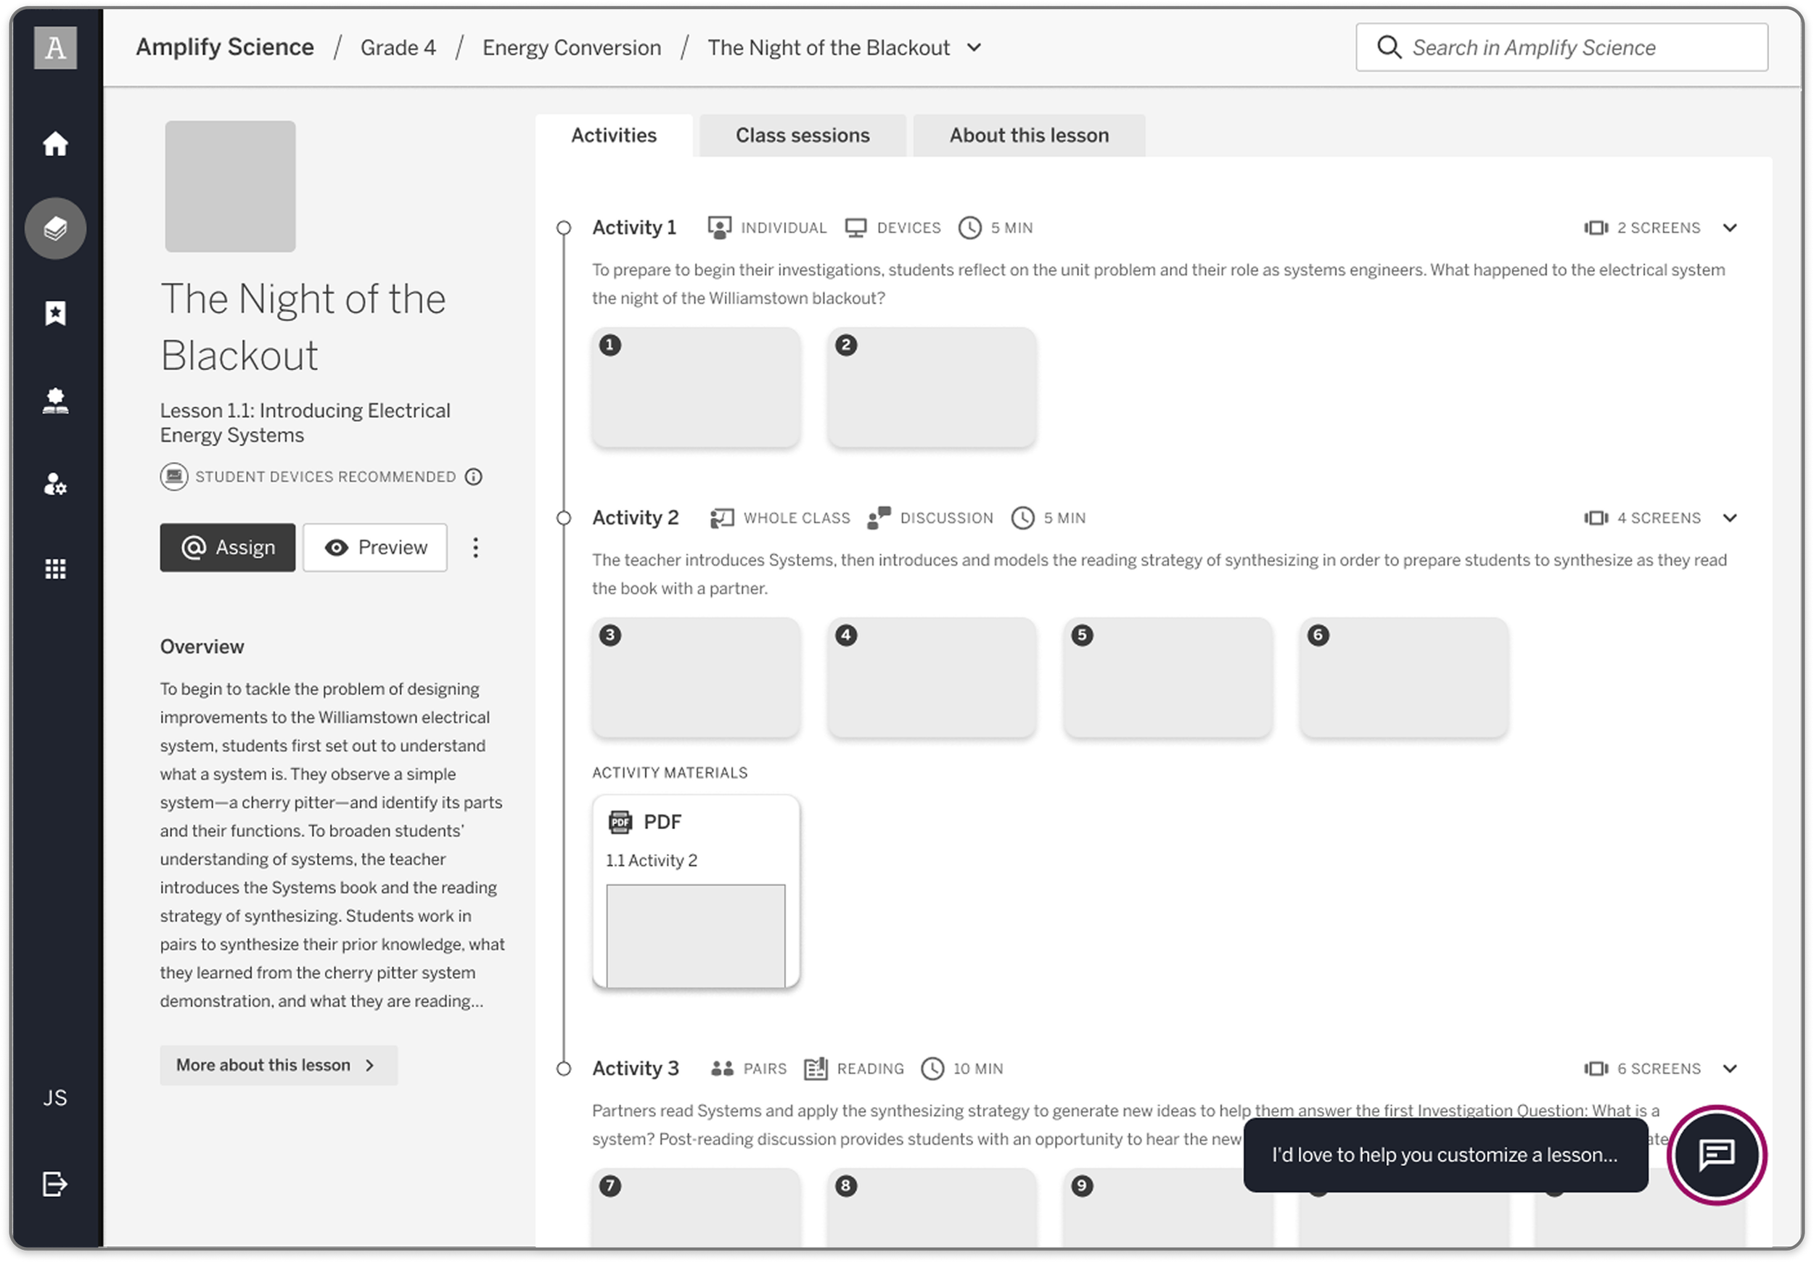This screenshot has height=1263, width=1814.
Task: Open the chat assistant bubble icon
Action: tap(1716, 1156)
